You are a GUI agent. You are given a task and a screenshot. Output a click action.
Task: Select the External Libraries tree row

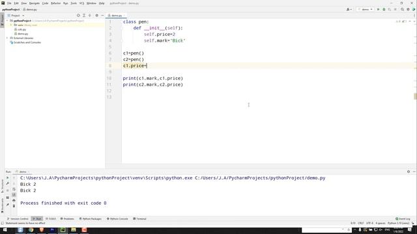click(23, 38)
